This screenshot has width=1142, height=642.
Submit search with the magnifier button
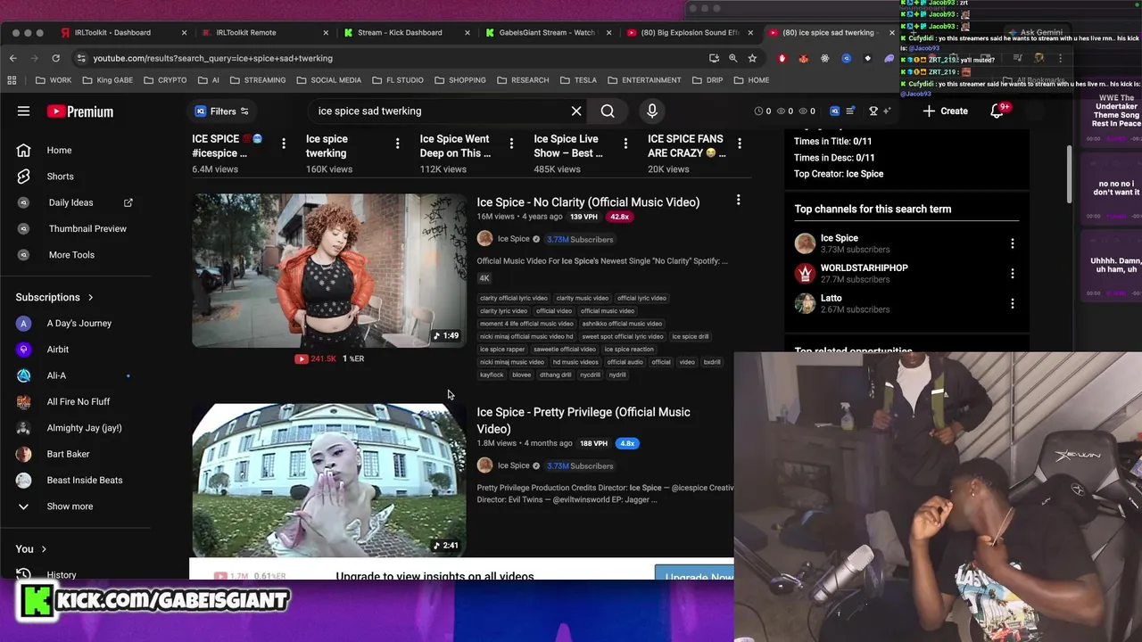pyautogui.click(x=608, y=111)
